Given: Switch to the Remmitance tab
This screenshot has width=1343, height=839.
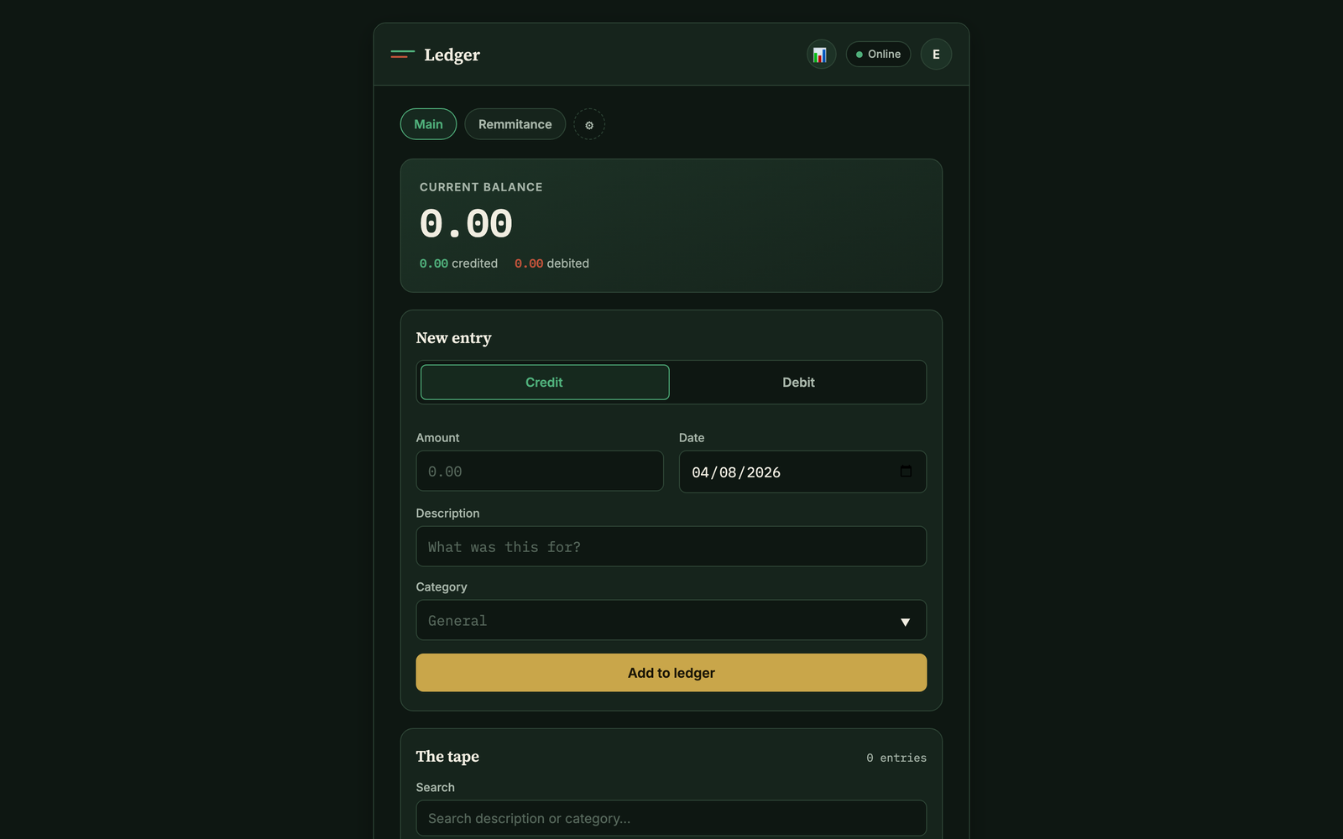Looking at the screenshot, I should tap(515, 124).
